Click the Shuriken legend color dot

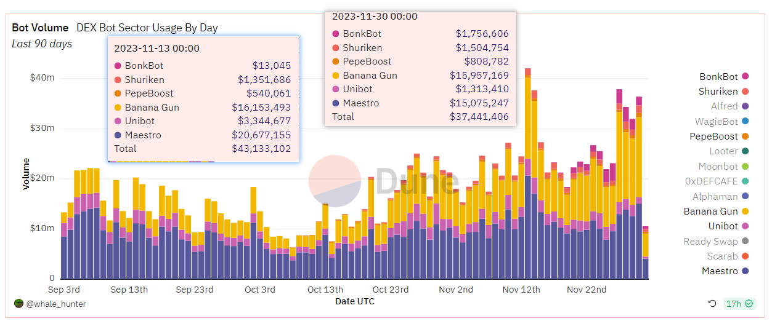pos(746,92)
